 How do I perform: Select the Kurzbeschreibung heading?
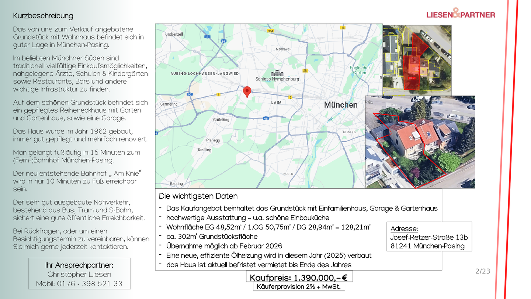pos(43,16)
